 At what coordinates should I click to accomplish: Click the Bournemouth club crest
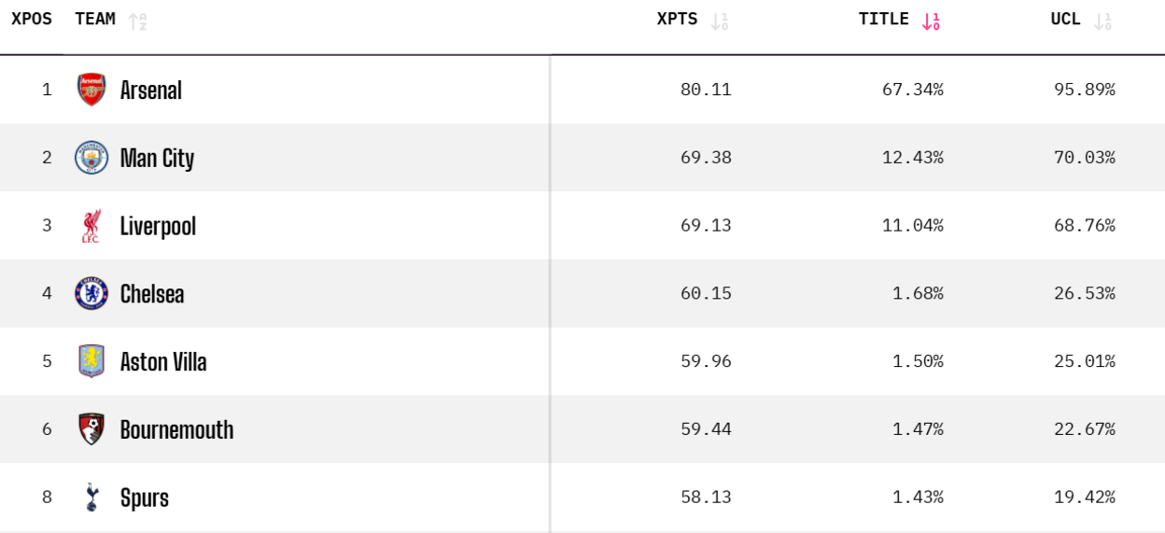click(91, 429)
